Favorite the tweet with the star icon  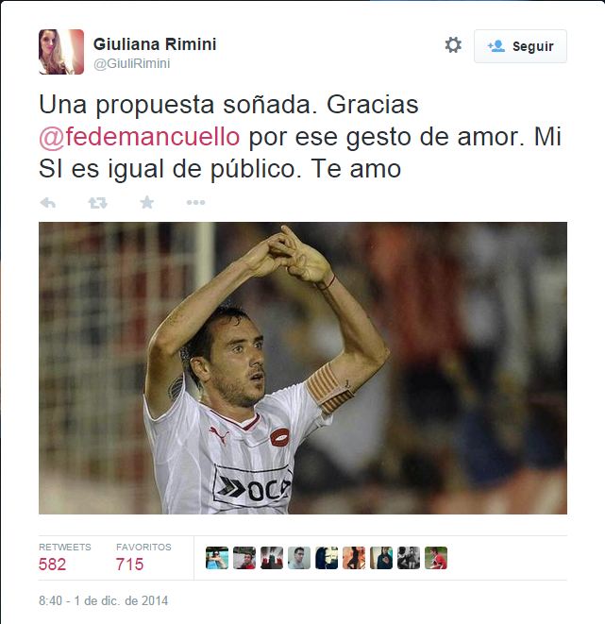(x=147, y=202)
